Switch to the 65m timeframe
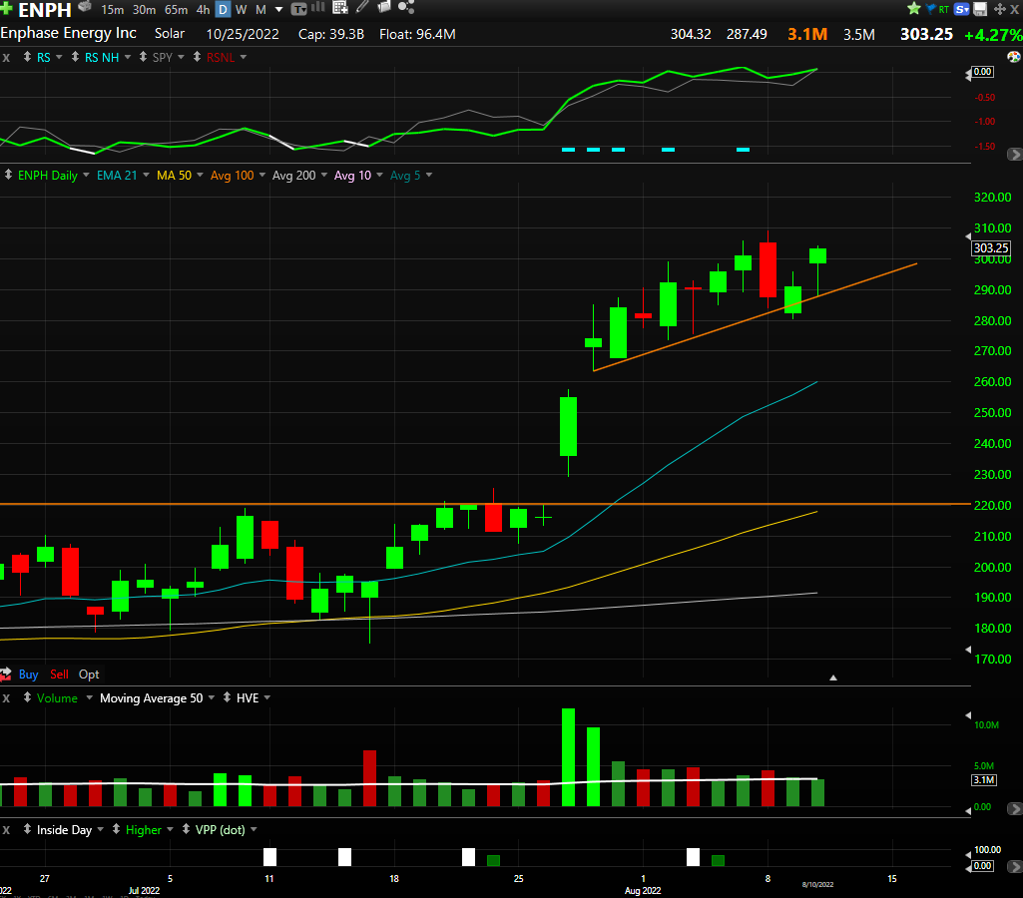The image size is (1023, 898). point(176,10)
